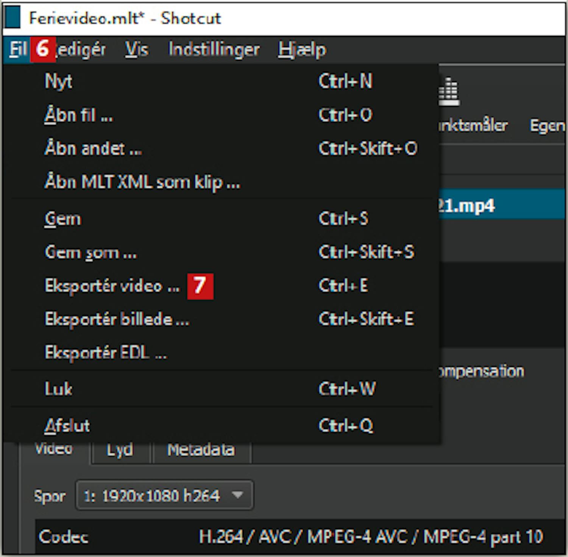Screen dimensions: 568x557
Task: Open the Indstillinger menu
Action: click(214, 50)
